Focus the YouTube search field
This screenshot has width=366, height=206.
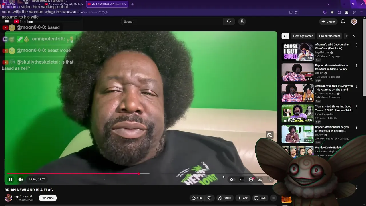pyautogui.click(x=172, y=21)
